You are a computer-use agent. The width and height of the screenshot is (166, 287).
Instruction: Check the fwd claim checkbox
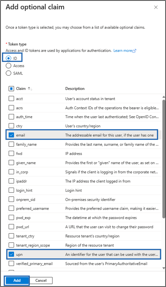(x=11, y=154)
